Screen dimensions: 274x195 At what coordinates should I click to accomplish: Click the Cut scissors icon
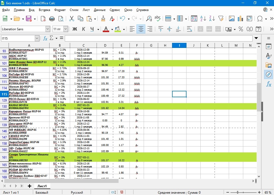[71, 18]
